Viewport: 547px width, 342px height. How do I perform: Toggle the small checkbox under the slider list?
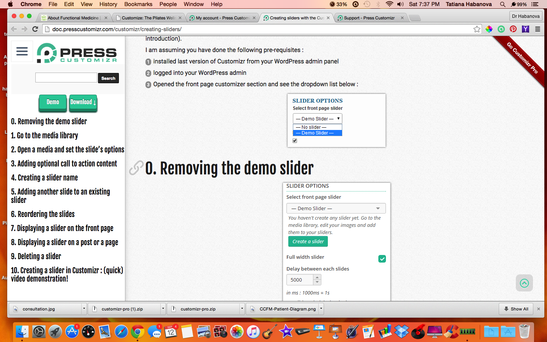pyautogui.click(x=295, y=141)
